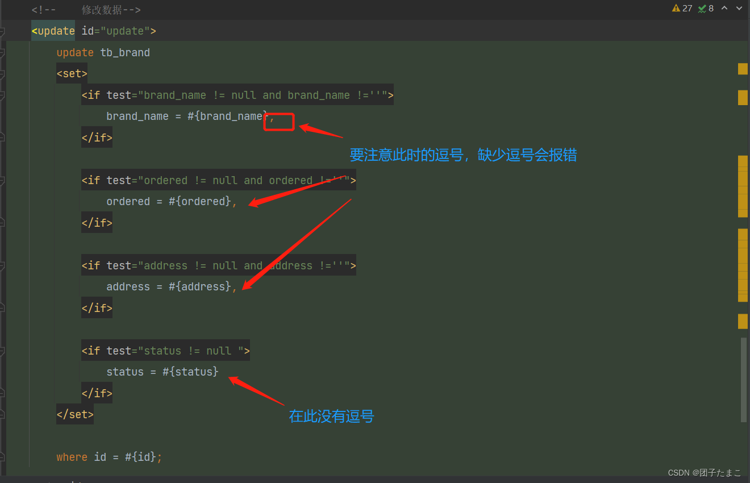Click the opening <set> tag
Screen dimensions: 750x483
pyautogui.click(x=72, y=73)
